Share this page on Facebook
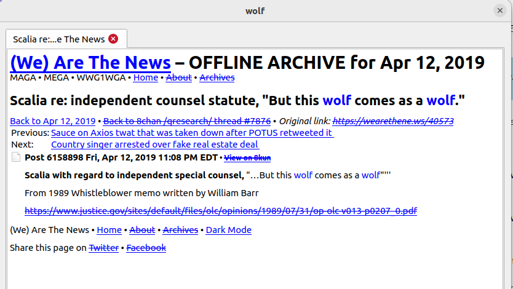This screenshot has height=289, width=513. [146, 248]
